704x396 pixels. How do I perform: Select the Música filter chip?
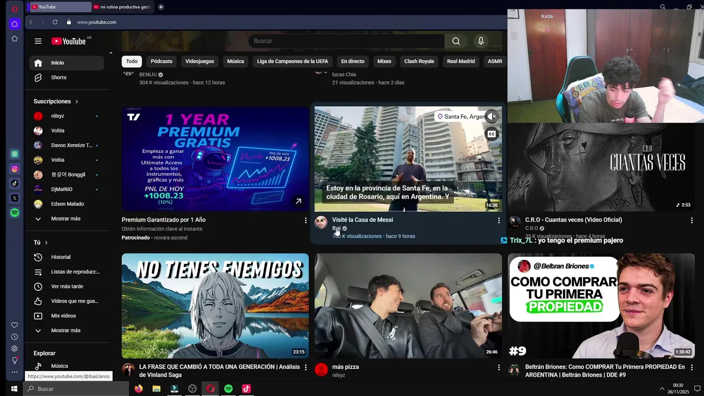click(x=235, y=62)
